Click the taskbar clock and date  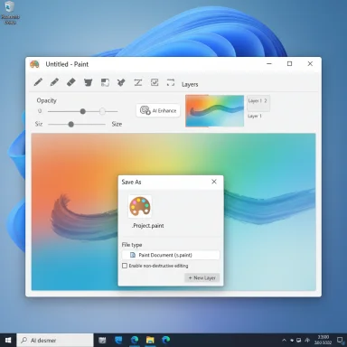click(323, 340)
